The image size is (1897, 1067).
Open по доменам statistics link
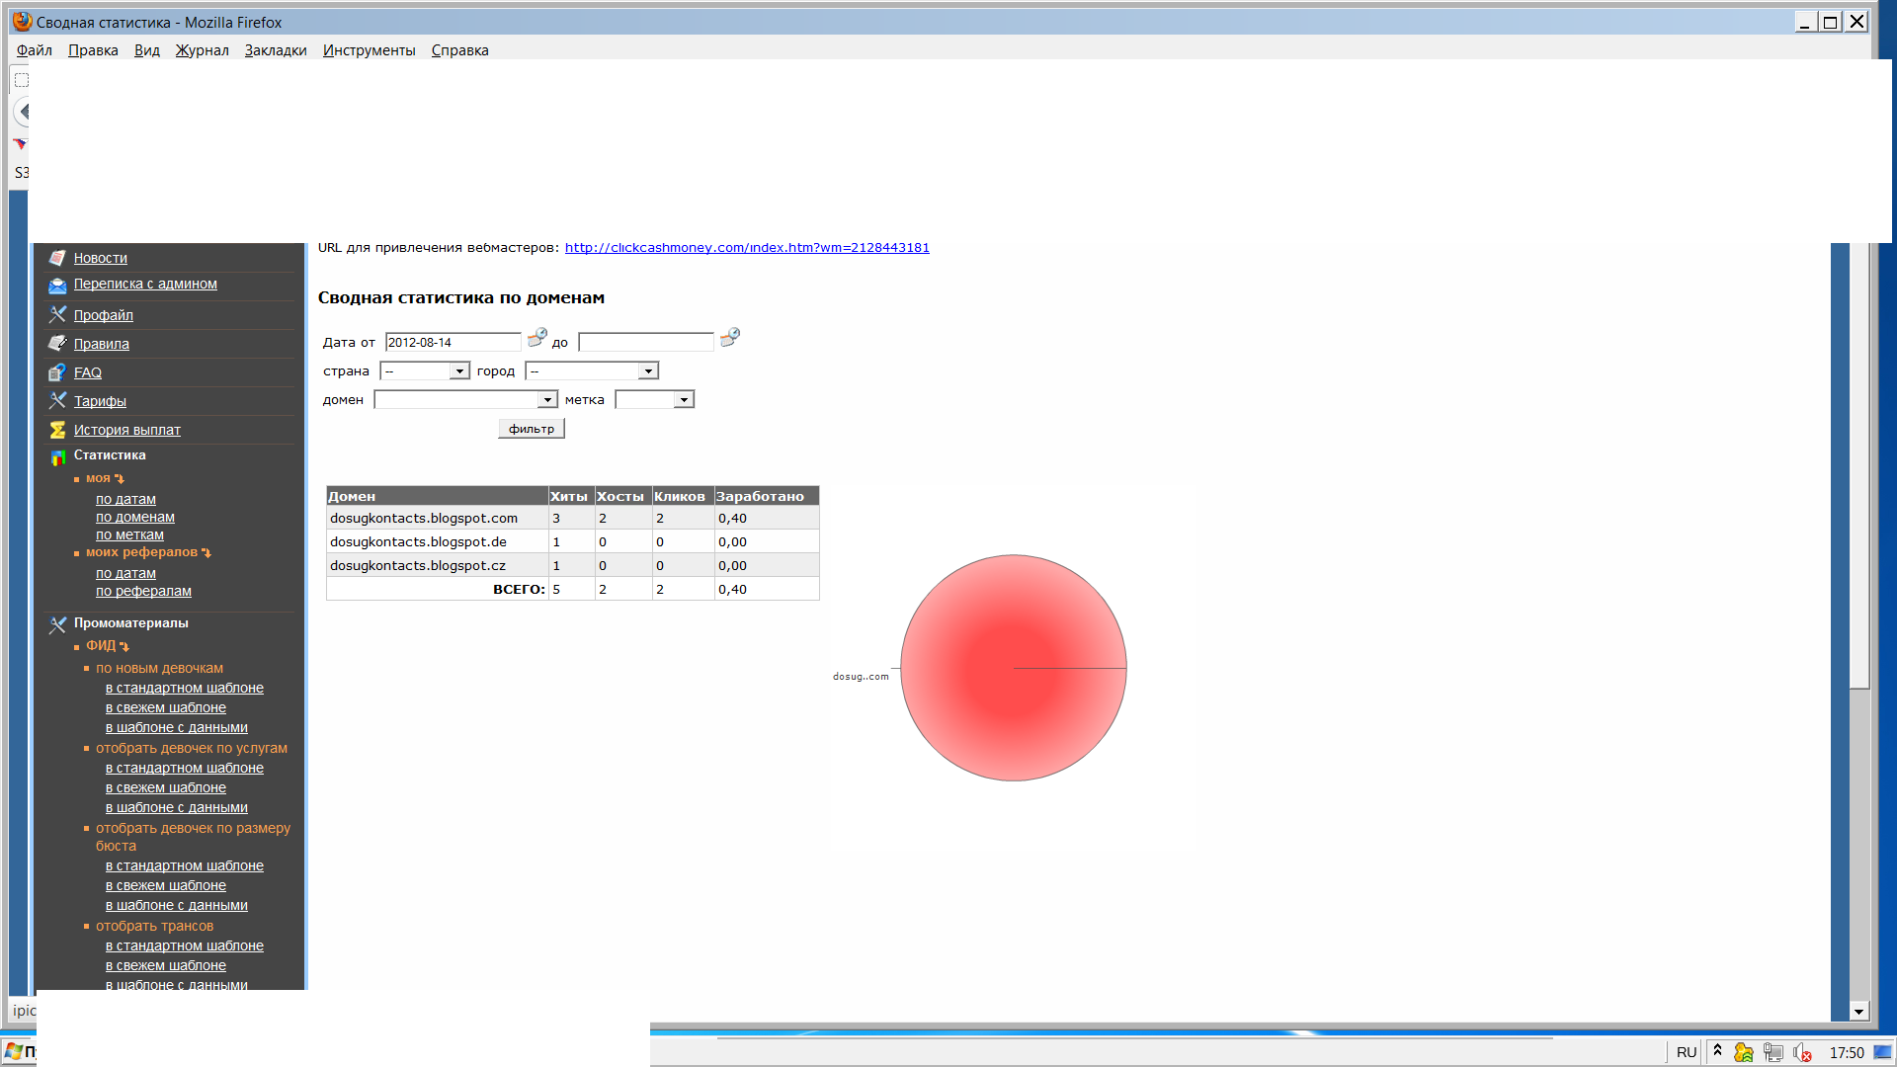point(134,518)
